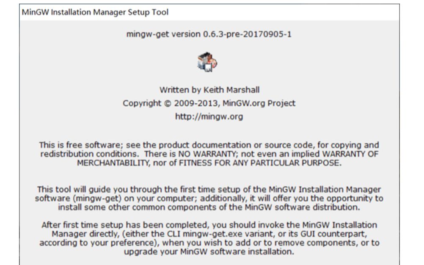The width and height of the screenshot is (424, 265).
Task: Click the 'install some other common components' line
Action: tap(209, 207)
